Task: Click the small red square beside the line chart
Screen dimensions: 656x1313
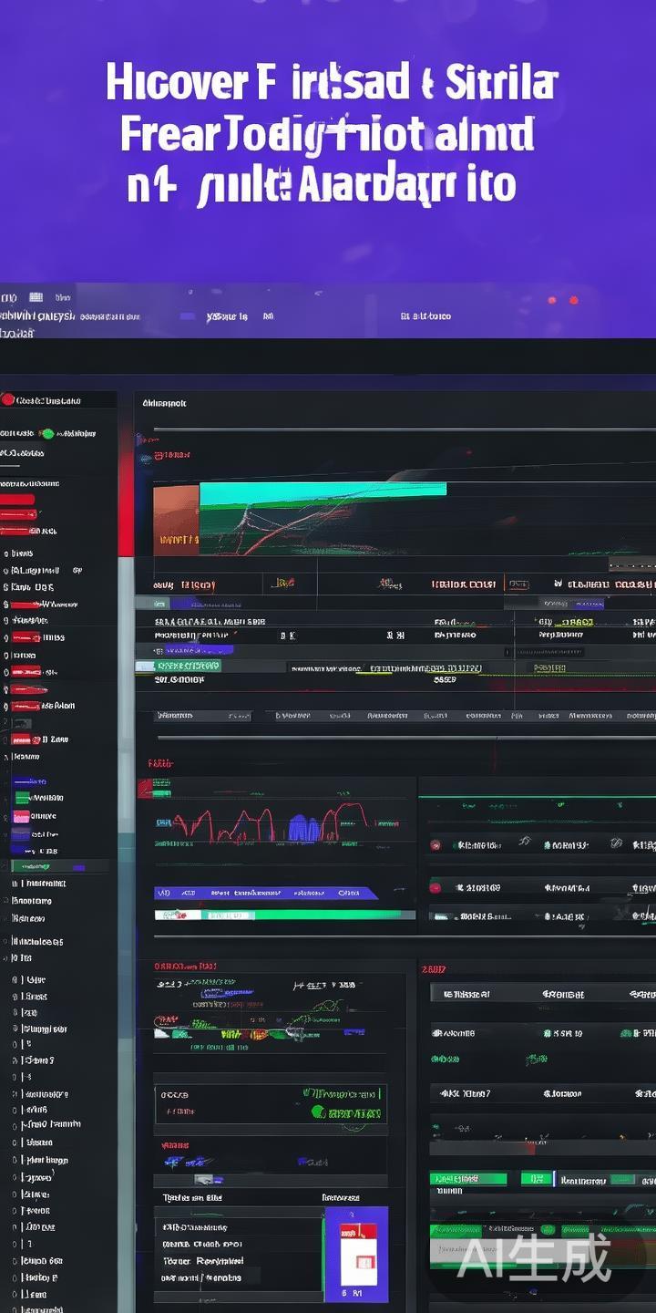Action: (x=145, y=789)
